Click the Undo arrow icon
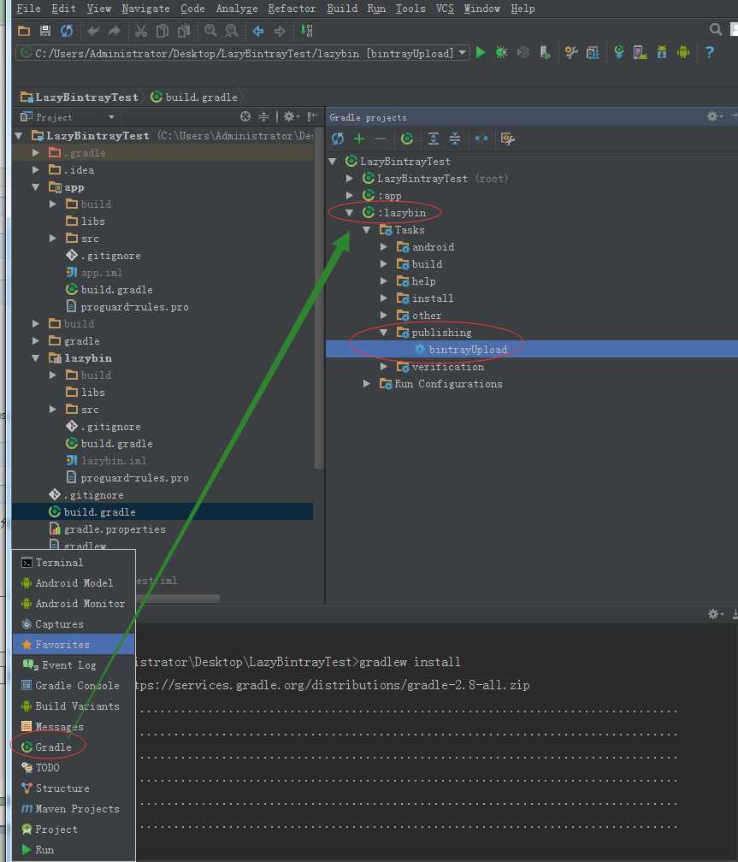 click(x=93, y=31)
